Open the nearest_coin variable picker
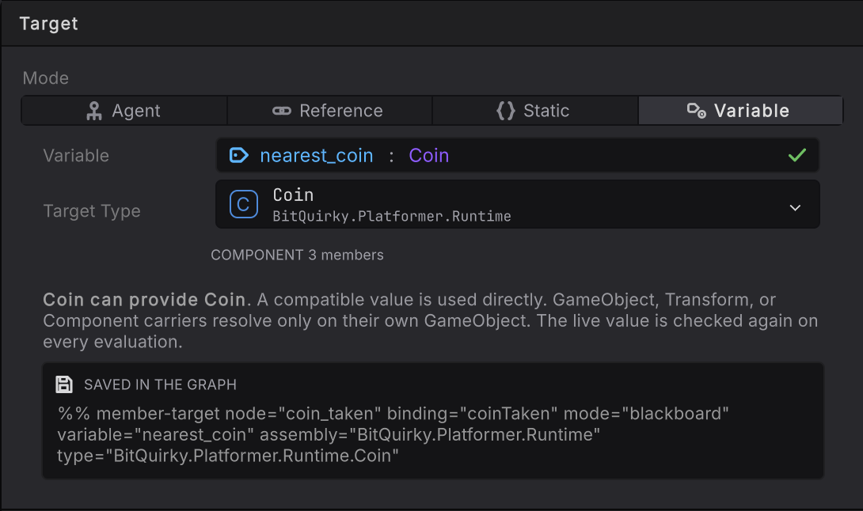This screenshot has height=511, width=863. pos(517,155)
